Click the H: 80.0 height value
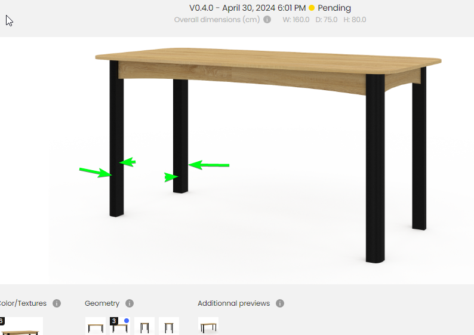Image resolution: width=474 pixels, height=335 pixels. [355, 20]
